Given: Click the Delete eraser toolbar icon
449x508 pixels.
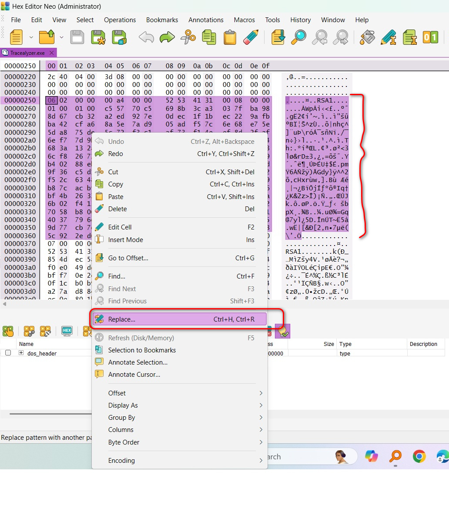Looking at the screenshot, I should pos(251,37).
